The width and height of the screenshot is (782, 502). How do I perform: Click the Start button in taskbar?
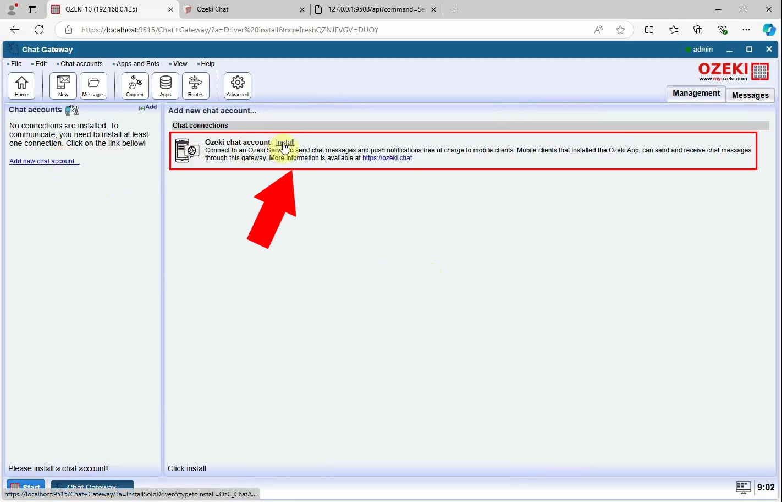click(26, 487)
